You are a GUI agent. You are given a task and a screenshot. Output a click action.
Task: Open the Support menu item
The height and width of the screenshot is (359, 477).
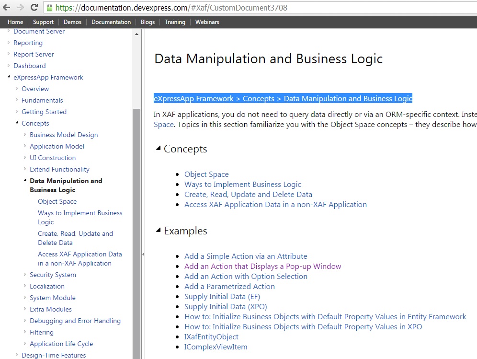pyautogui.click(x=43, y=22)
